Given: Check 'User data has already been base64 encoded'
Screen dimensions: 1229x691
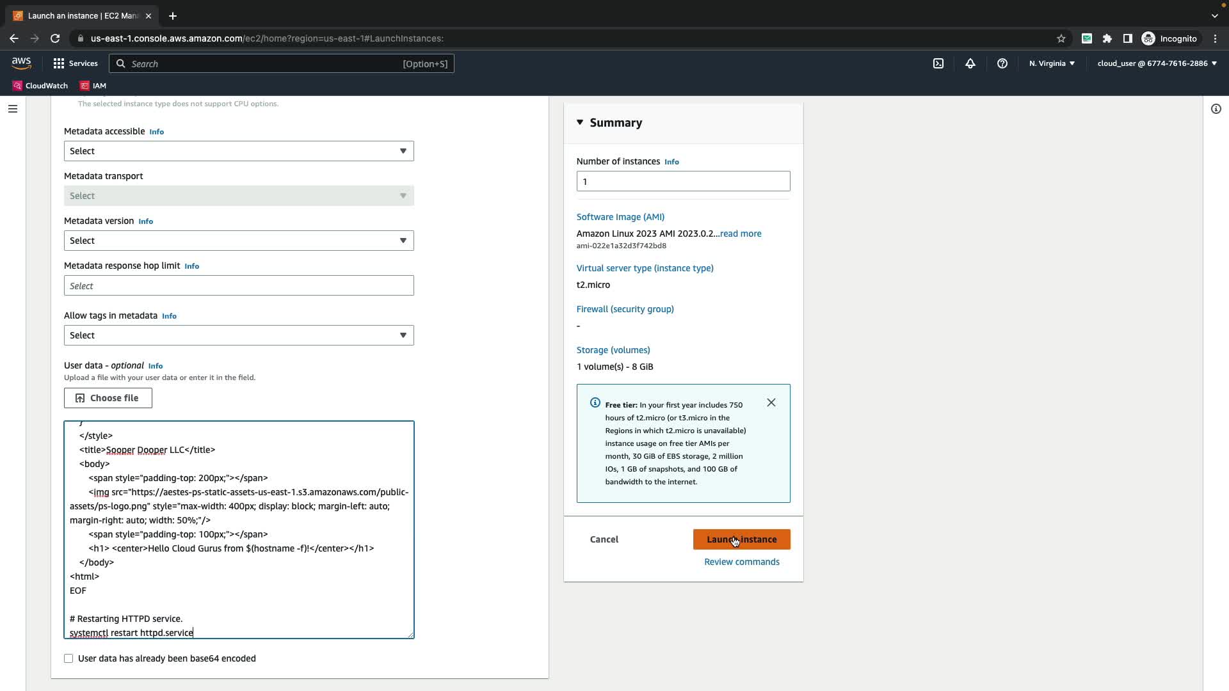Looking at the screenshot, I should click(68, 658).
